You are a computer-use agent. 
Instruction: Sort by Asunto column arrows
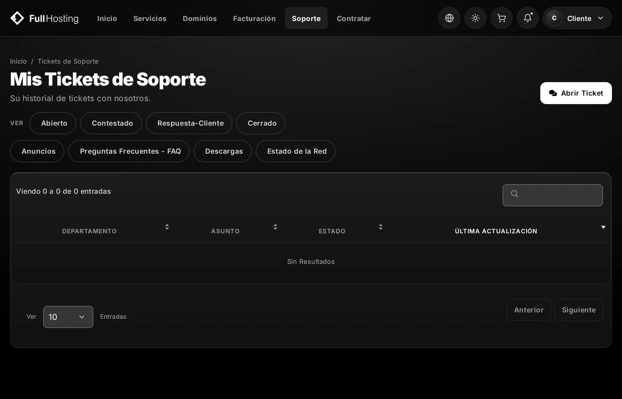click(275, 227)
